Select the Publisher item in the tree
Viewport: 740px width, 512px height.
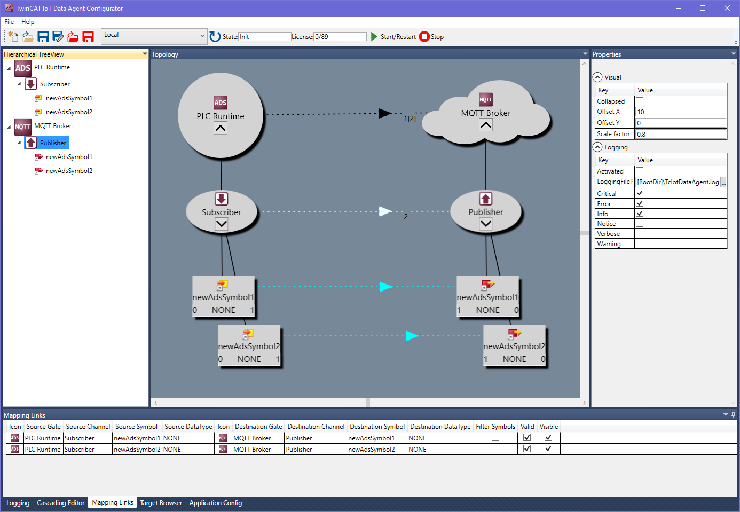tap(53, 143)
